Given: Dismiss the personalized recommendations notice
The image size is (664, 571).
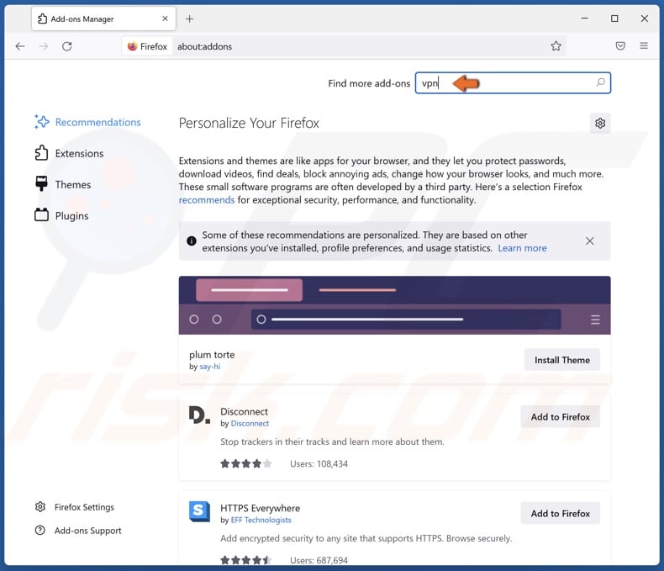Looking at the screenshot, I should (x=589, y=241).
